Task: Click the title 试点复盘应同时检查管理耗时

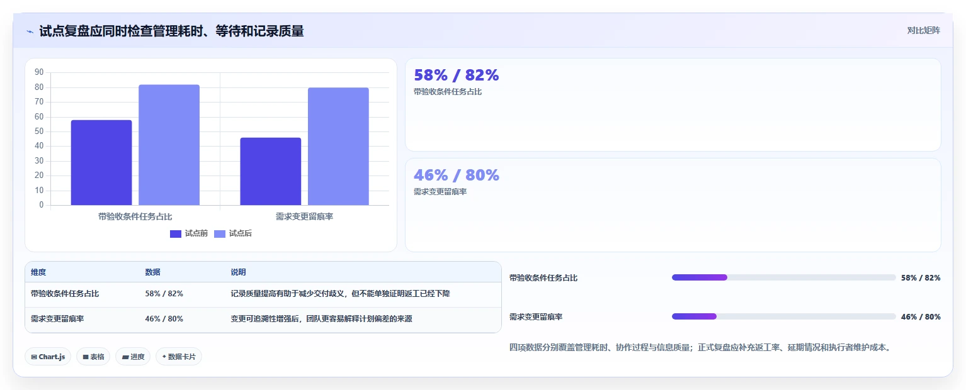Action: click(171, 31)
